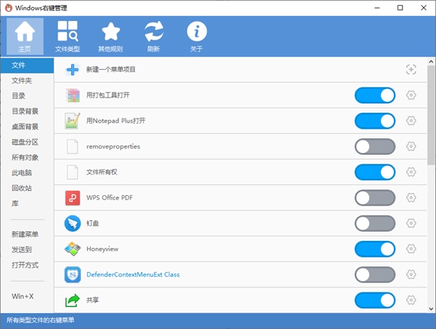Click the removeproperties blank file icon
The image size is (436, 329).
click(72, 146)
